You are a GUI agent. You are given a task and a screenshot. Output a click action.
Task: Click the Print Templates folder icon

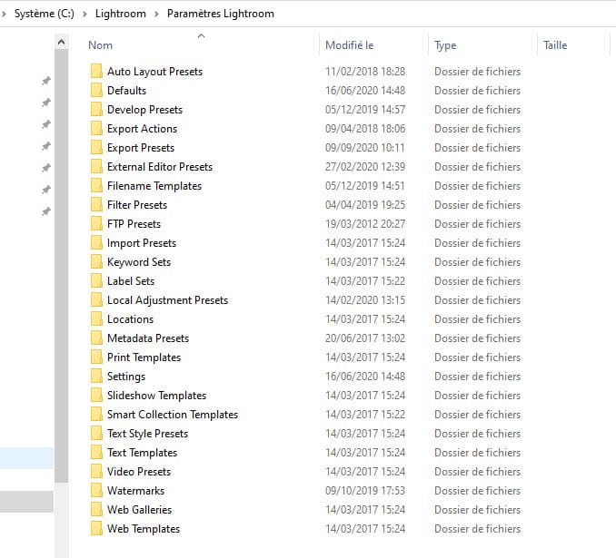[x=96, y=357]
